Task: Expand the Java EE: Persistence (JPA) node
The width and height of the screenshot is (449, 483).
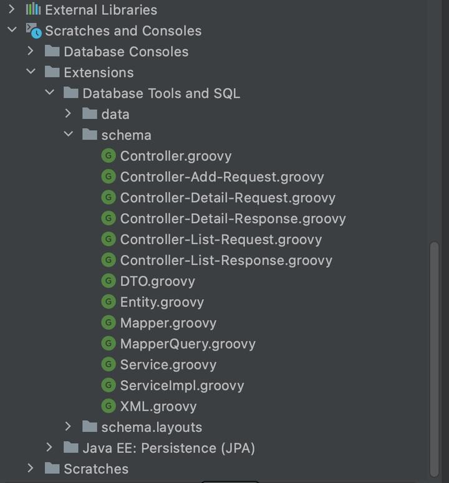Action: click(x=50, y=447)
